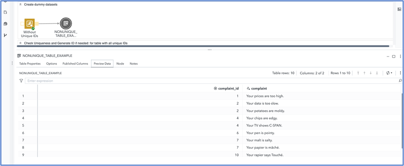404x166 pixels.
Task: Go to next rows with down arrow
Action: tap(370, 73)
